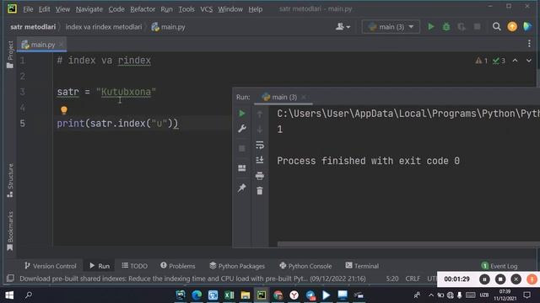Viewport: 540px width, 303px height.
Task: Stop the process from the top toolbar
Action: [x=477, y=26]
